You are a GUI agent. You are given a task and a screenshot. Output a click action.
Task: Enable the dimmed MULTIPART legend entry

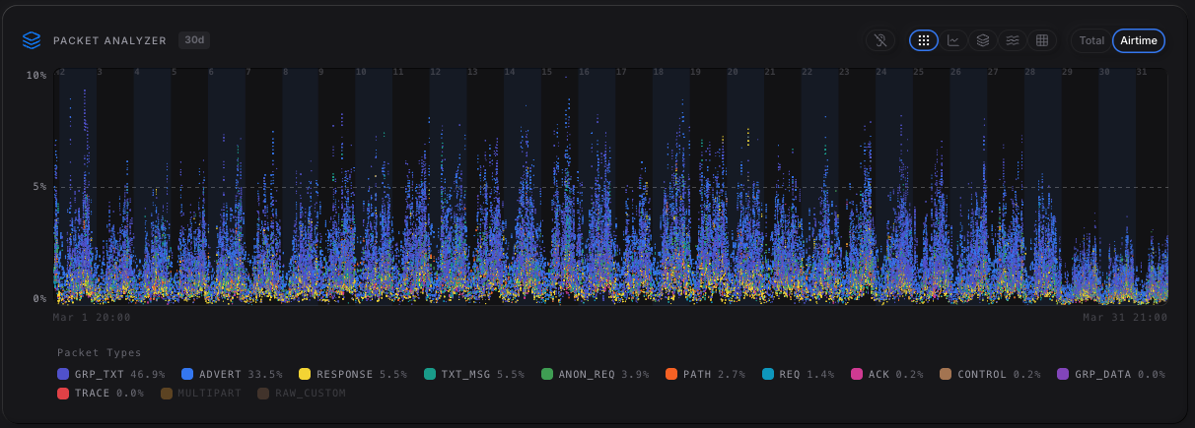pyautogui.click(x=199, y=393)
